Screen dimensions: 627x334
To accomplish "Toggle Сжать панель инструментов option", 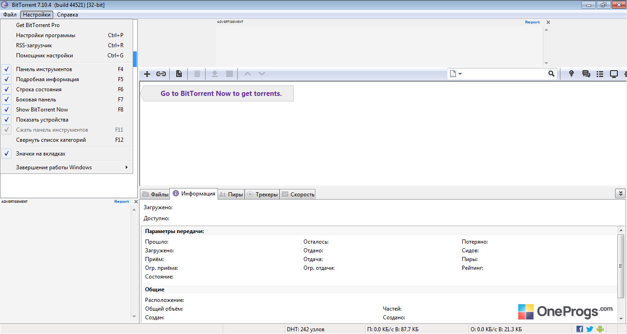I will (67, 130).
